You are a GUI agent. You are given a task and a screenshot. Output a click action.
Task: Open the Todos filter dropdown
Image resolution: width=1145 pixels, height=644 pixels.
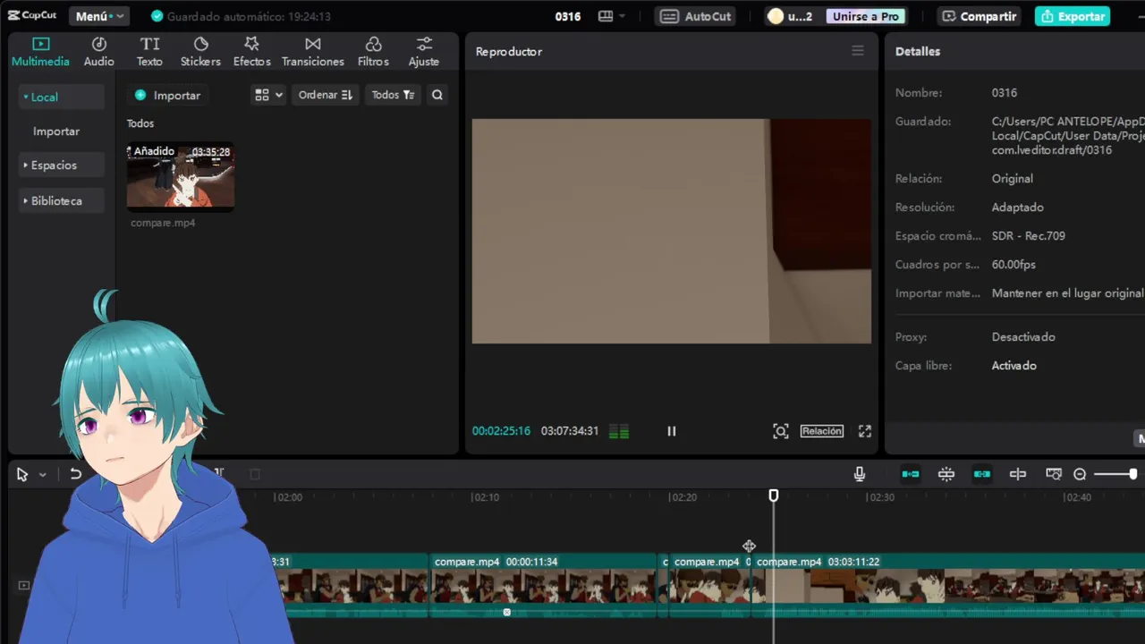click(393, 95)
